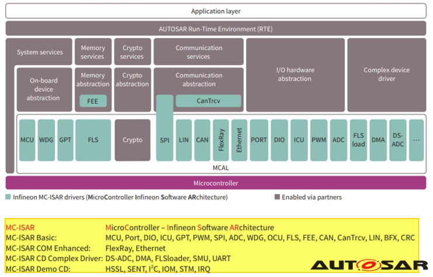Viewport: 433px width, 277px height.
Task: Select the Memory abstraction label
Action: click(x=93, y=80)
